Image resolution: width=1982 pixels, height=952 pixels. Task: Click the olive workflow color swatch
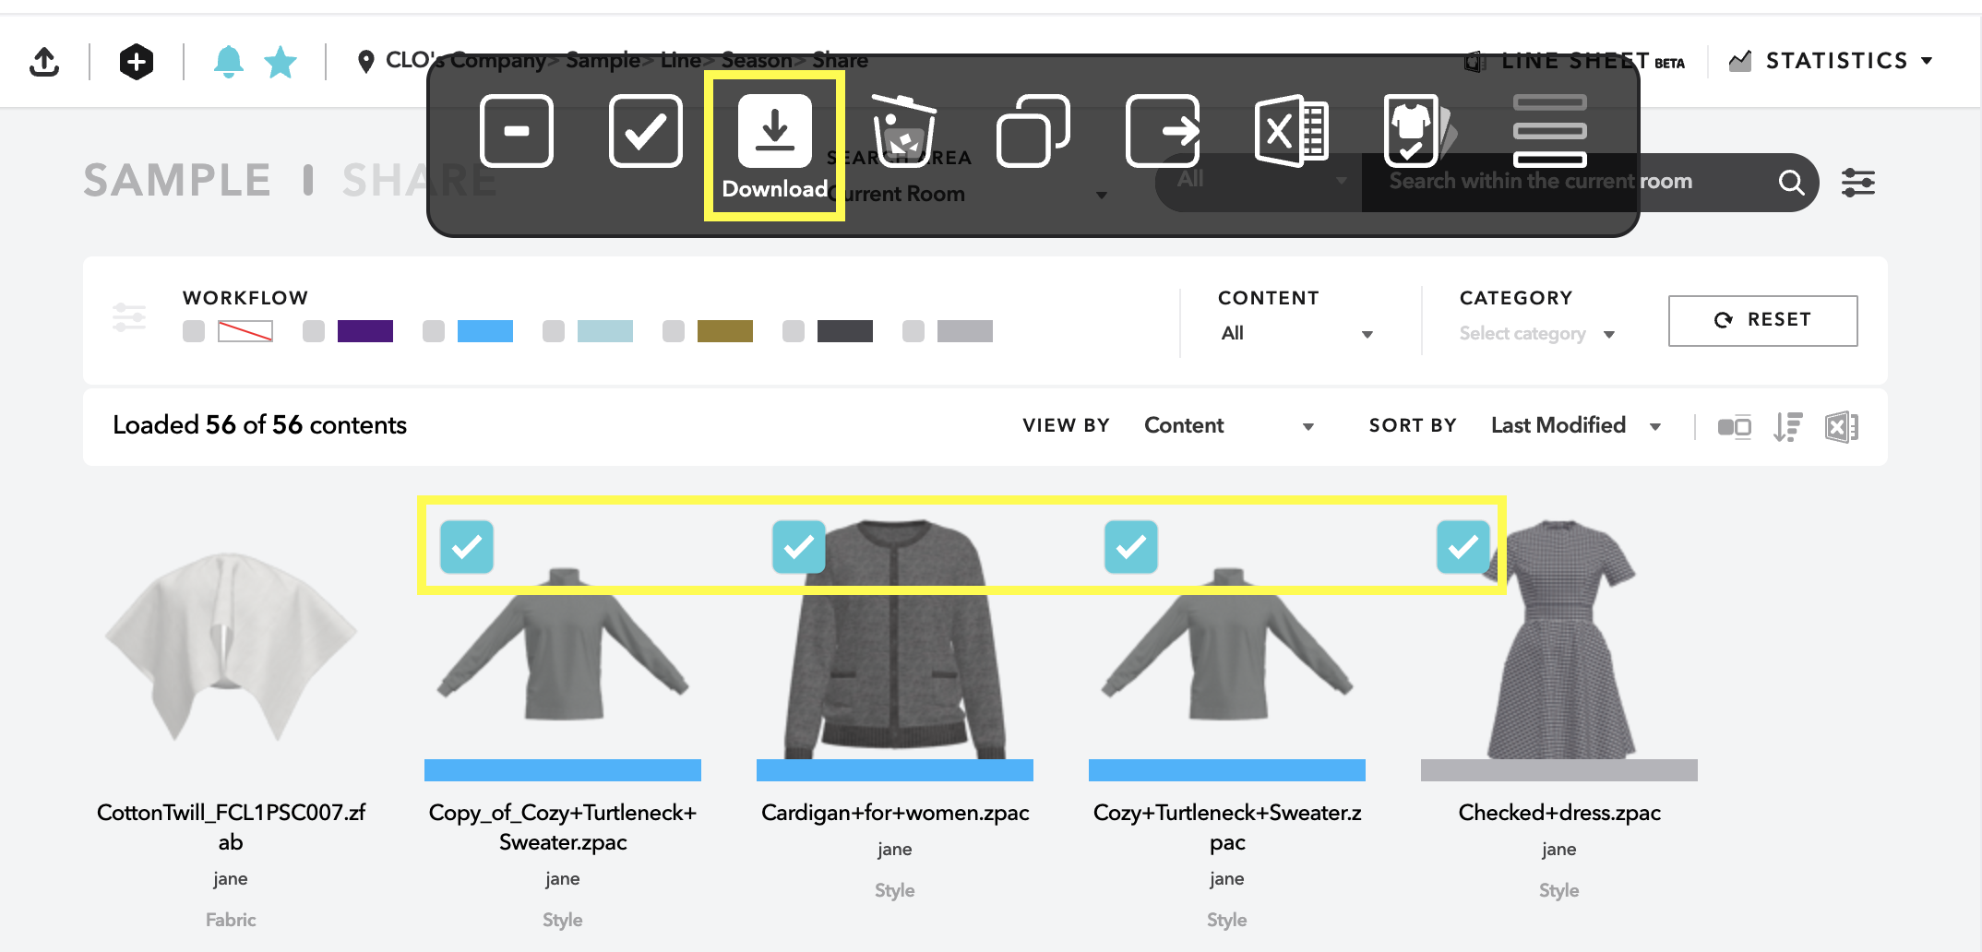pos(725,331)
